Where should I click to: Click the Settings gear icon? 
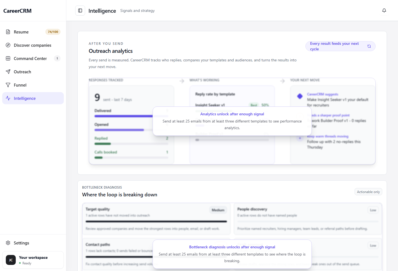pyautogui.click(x=8, y=243)
